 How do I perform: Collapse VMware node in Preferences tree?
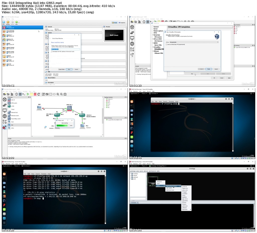tap(153, 51)
